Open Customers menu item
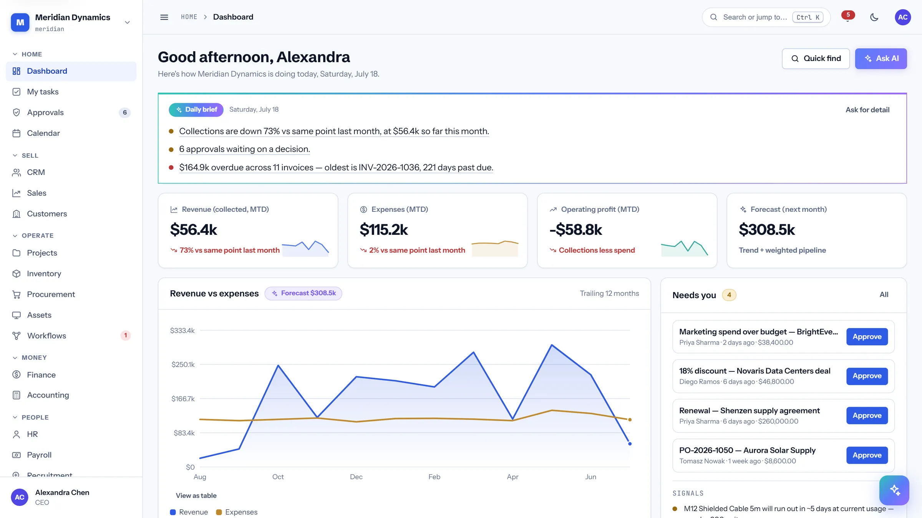The width and height of the screenshot is (922, 518). click(71, 214)
